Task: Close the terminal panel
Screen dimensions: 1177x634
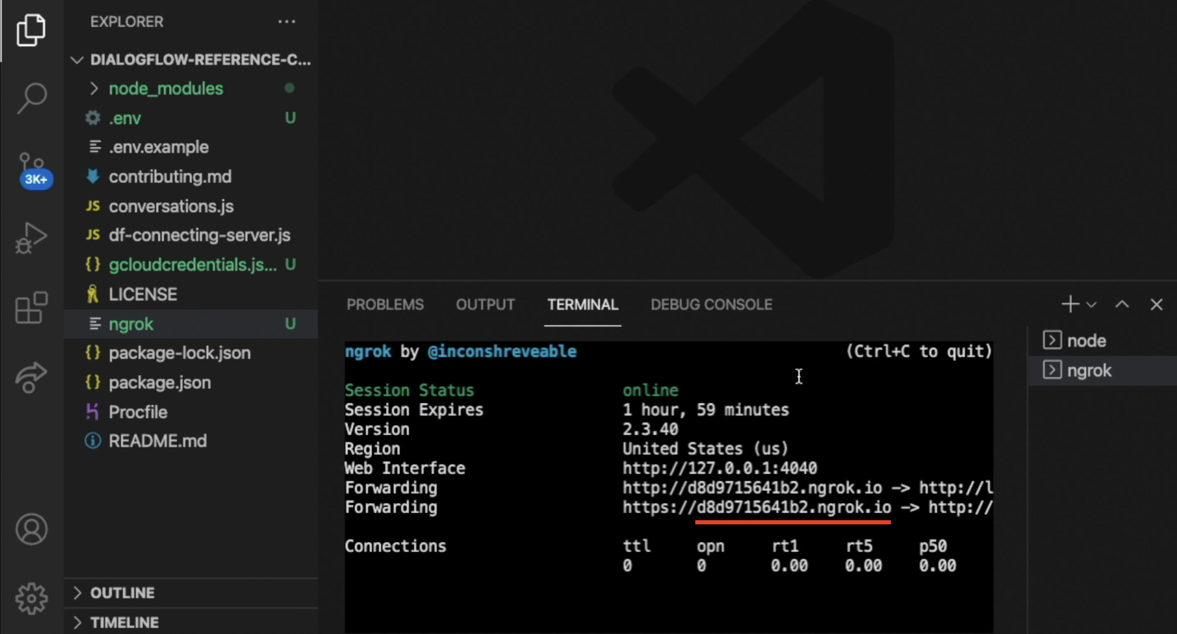Action: [1156, 304]
